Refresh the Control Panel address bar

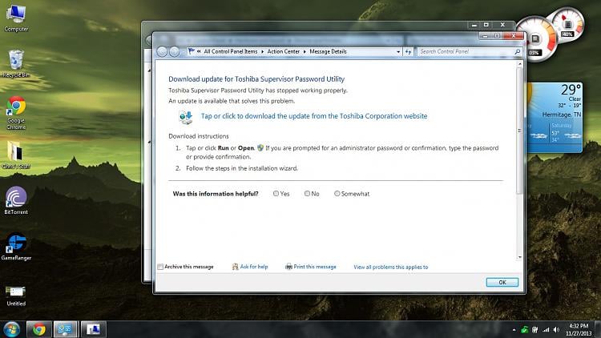point(408,51)
